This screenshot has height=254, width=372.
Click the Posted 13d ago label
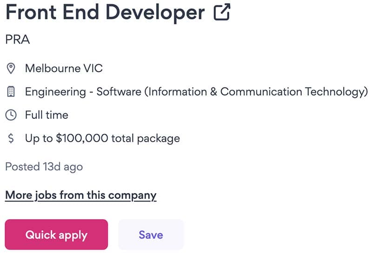pos(44,167)
